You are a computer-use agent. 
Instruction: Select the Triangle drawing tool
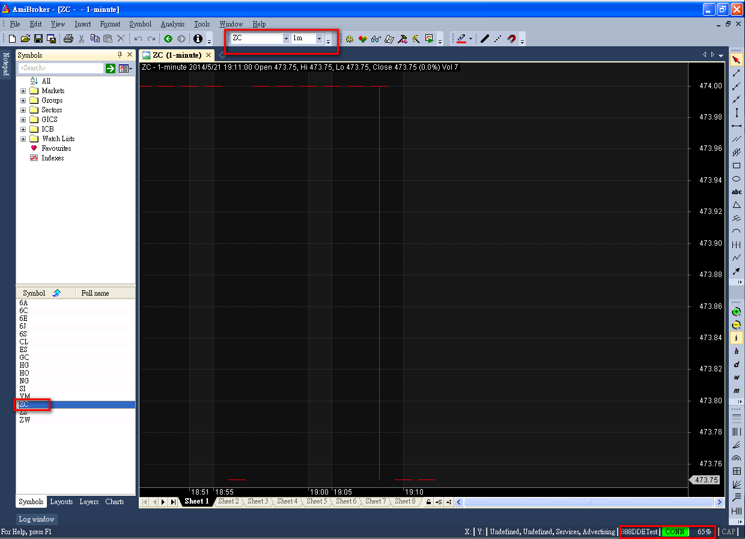click(x=737, y=205)
